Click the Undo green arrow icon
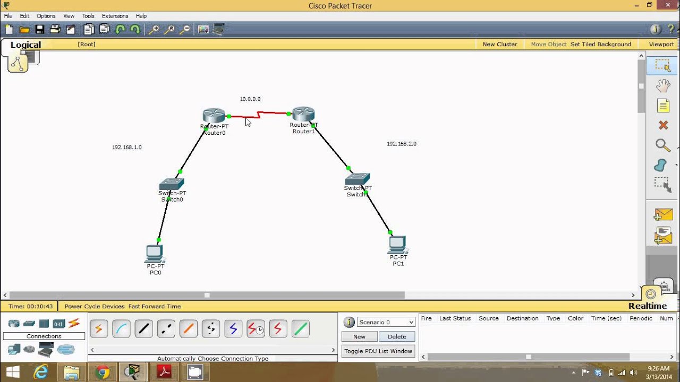This screenshot has height=382, width=680. coord(120,30)
